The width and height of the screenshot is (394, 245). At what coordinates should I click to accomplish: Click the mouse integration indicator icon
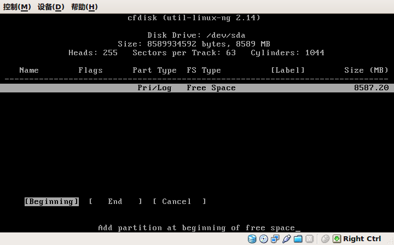[x=326, y=239]
